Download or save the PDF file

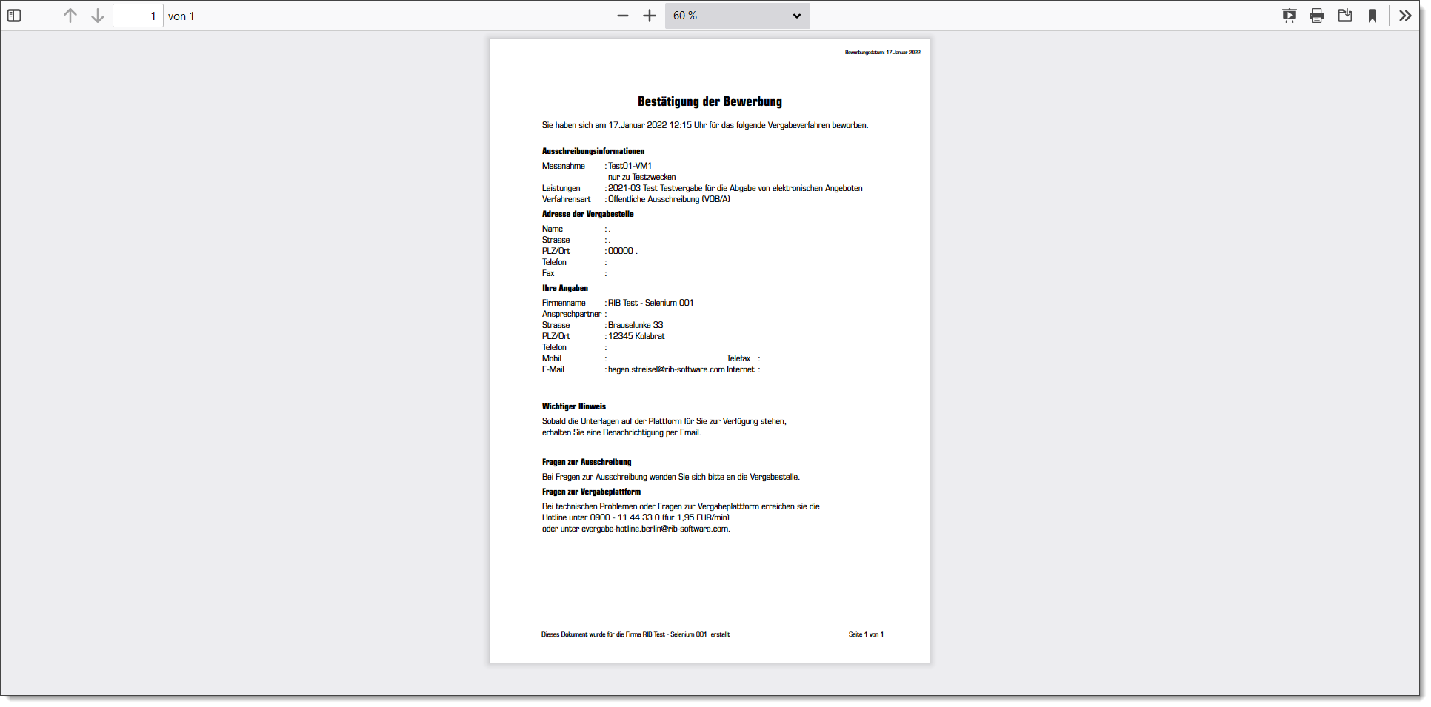tap(1345, 16)
